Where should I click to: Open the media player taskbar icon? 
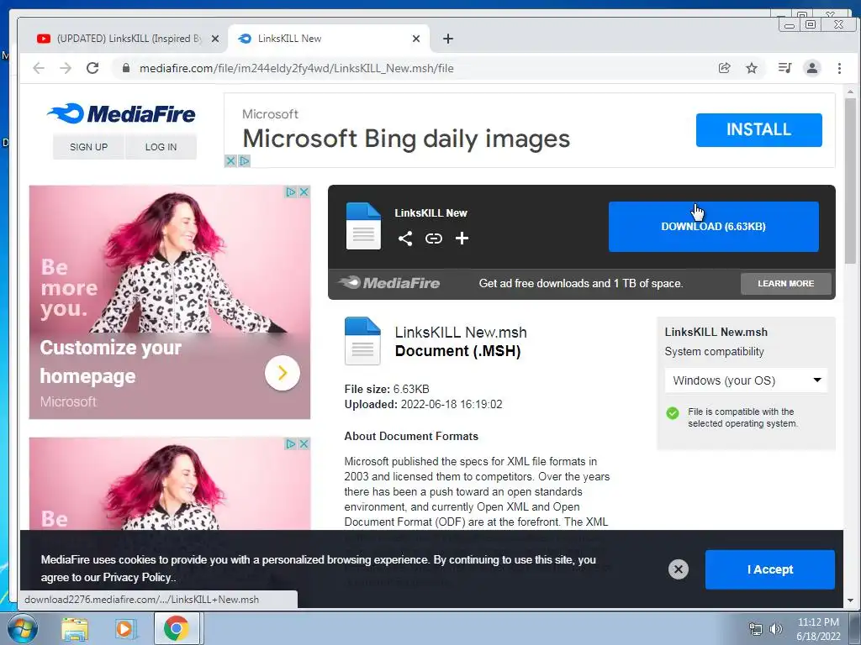[124, 628]
